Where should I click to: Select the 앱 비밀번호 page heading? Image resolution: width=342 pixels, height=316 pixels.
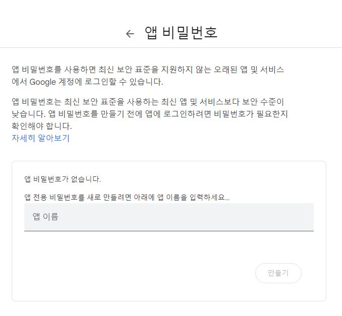click(x=181, y=33)
